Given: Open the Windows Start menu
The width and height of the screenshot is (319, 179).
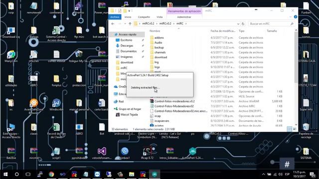Looking at the screenshot, I should [5, 174].
